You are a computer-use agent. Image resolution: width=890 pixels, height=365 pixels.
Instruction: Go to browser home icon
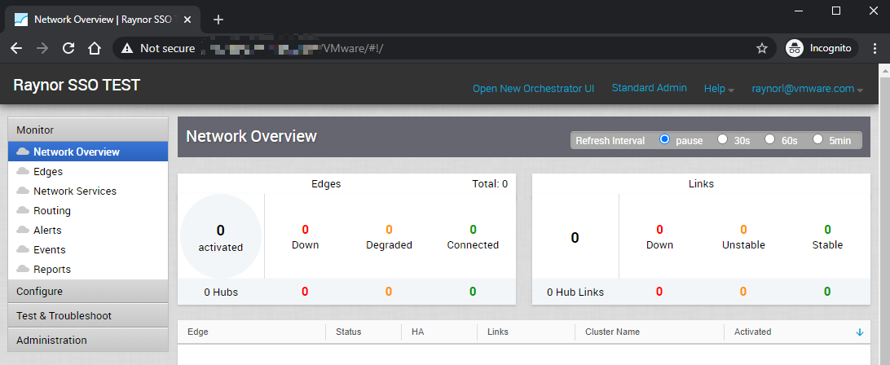pyautogui.click(x=95, y=48)
